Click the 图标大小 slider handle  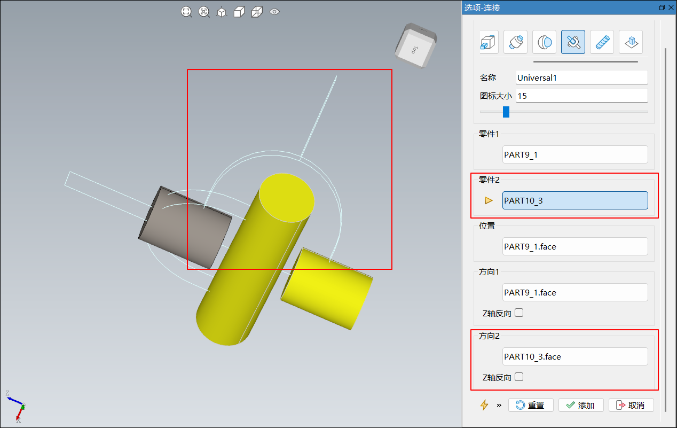(506, 112)
